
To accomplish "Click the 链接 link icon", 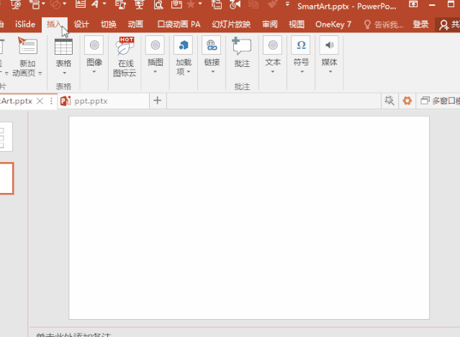I will [x=212, y=45].
